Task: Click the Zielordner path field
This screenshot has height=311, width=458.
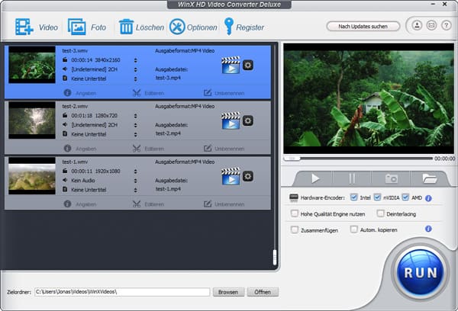Action: coord(122,292)
